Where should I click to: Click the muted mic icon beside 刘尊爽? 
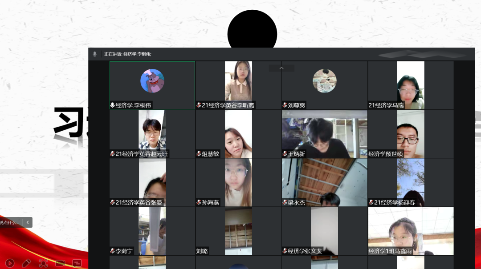[x=285, y=105]
